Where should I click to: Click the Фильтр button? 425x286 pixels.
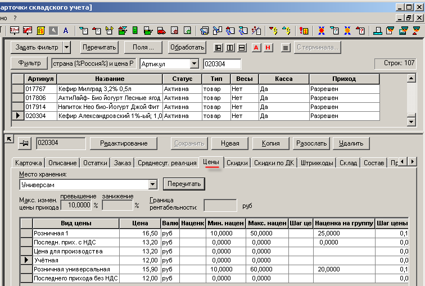point(29,63)
